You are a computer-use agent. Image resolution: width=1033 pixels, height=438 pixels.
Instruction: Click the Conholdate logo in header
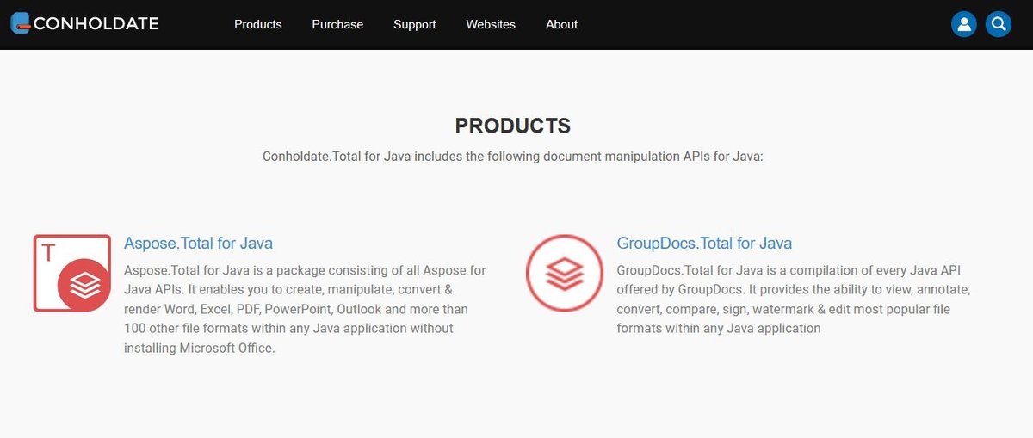point(84,23)
